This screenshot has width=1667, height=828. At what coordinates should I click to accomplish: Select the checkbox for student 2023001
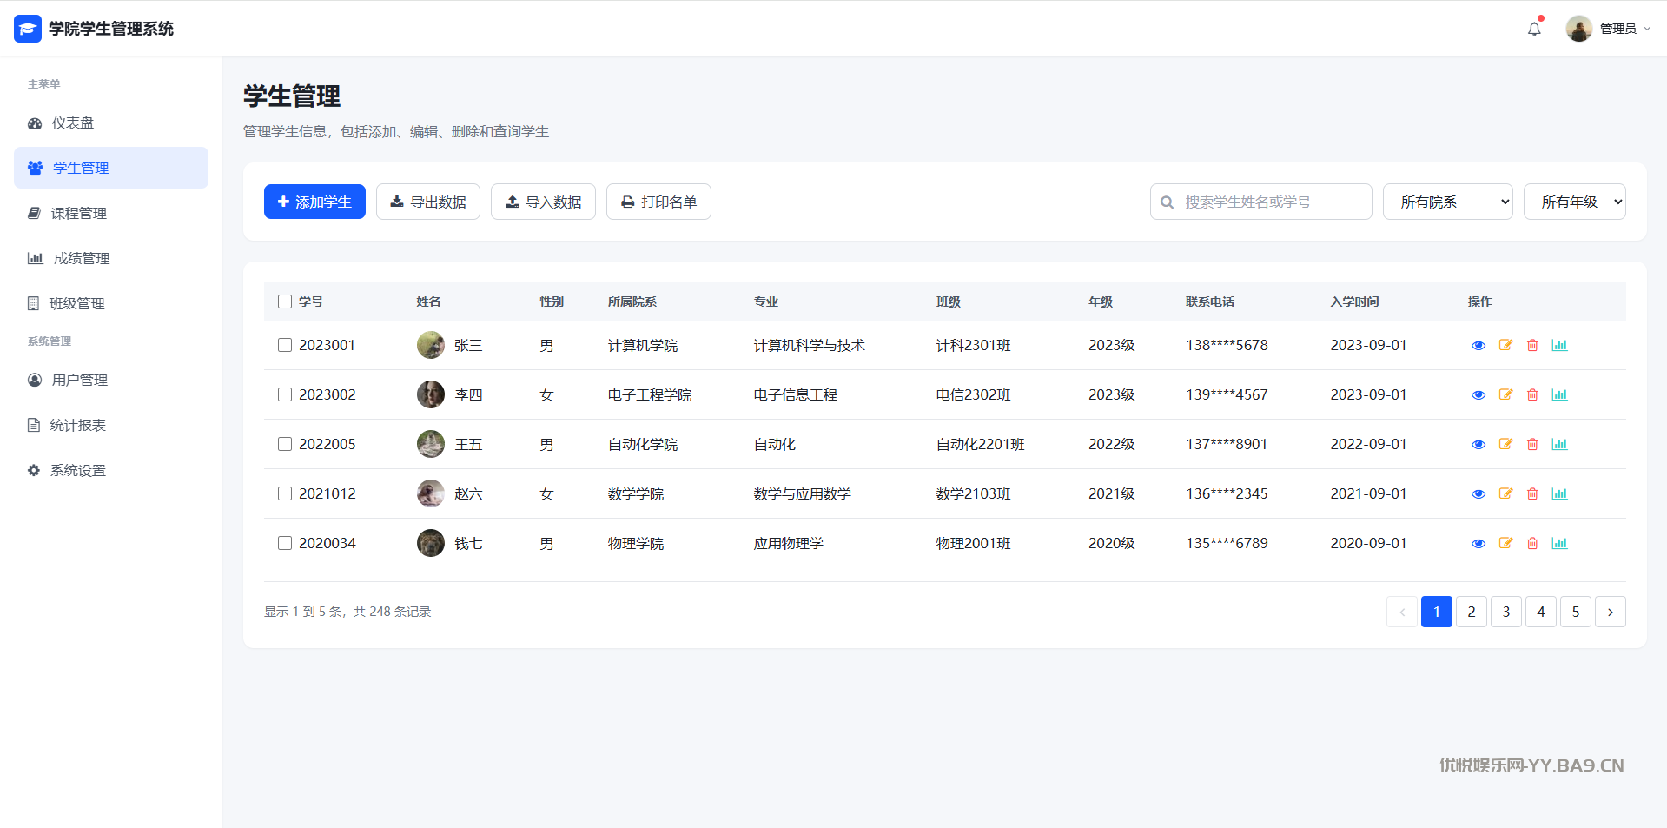[x=285, y=345]
